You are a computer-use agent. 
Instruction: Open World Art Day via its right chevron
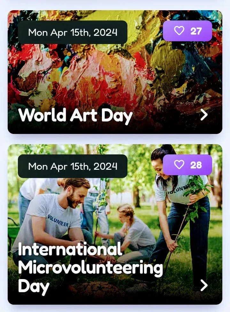[x=204, y=115]
